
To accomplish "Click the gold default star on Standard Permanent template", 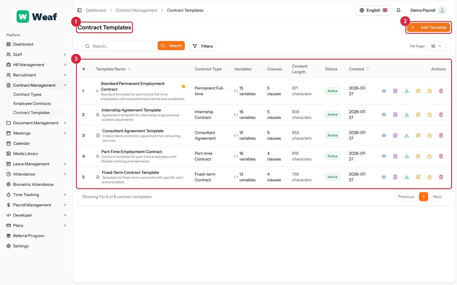I will click(183, 86).
